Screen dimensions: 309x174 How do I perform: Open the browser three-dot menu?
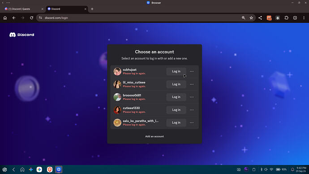click(304, 18)
